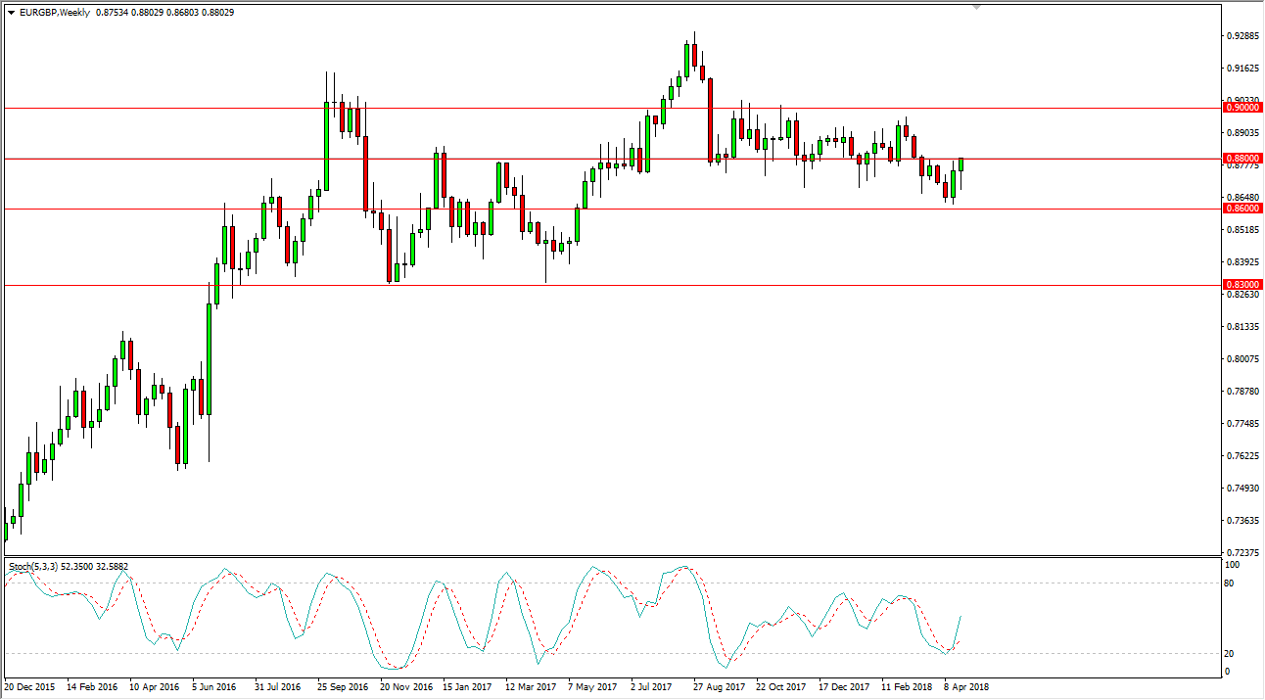Click the 10 Apr 2016 date label
Viewport: 1265px width, 700px height.
(155, 687)
